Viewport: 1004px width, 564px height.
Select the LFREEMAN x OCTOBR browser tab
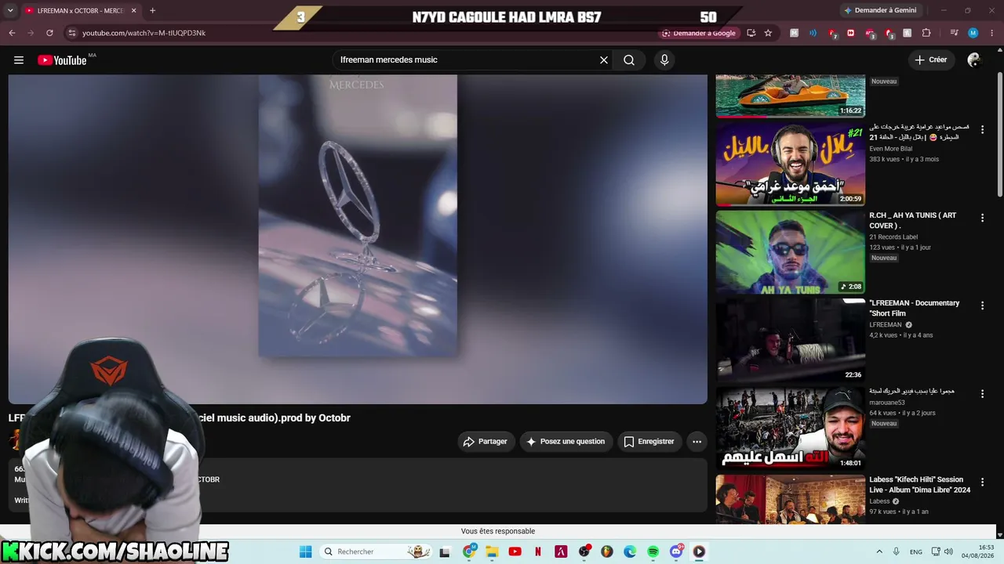[80, 11]
